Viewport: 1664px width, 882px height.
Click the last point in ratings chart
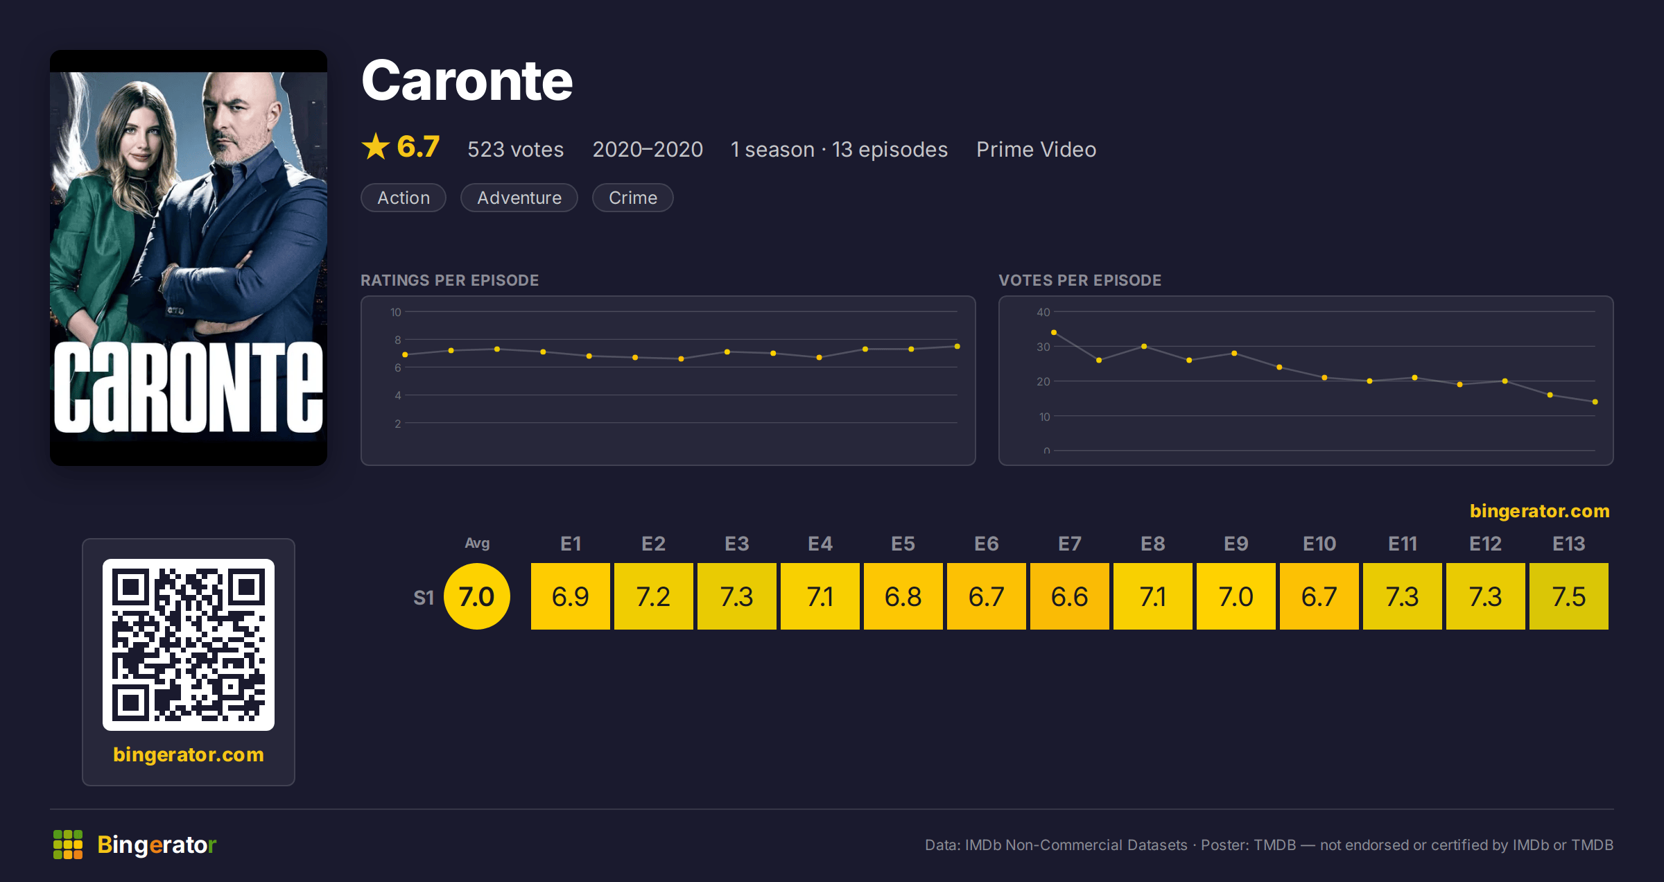click(x=957, y=346)
